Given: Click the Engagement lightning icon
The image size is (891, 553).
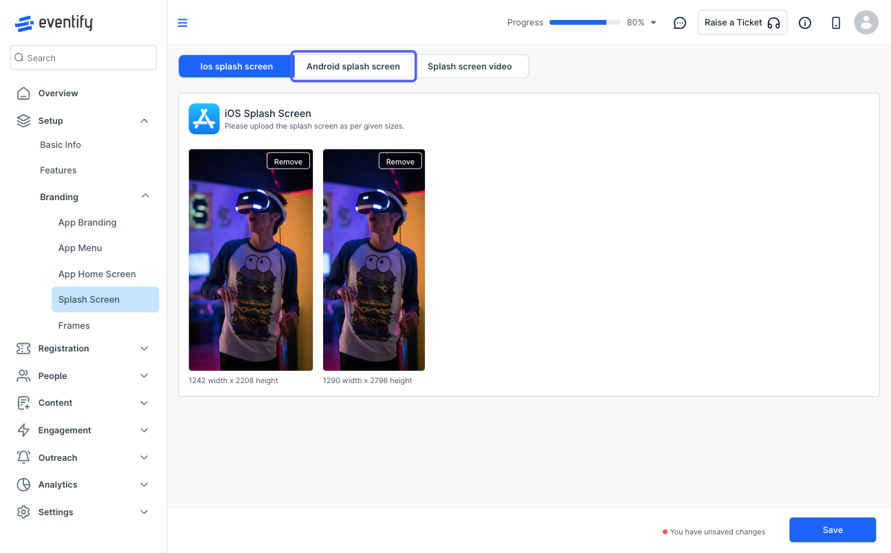Looking at the screenshot, I should click(x=23, y=430).
